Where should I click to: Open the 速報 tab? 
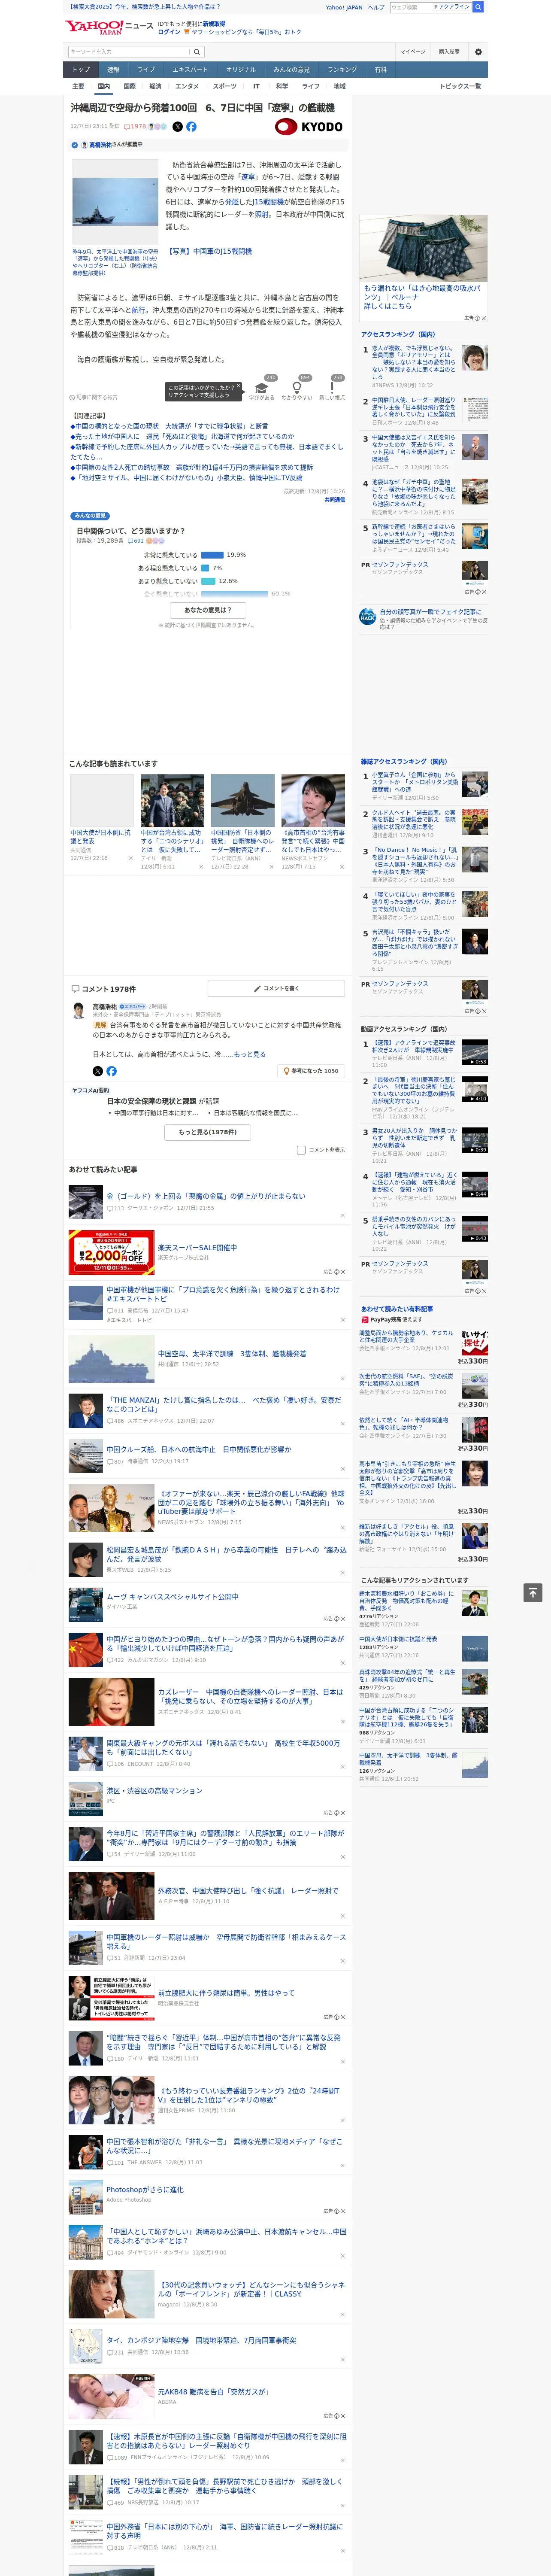[x=113, y=70]
